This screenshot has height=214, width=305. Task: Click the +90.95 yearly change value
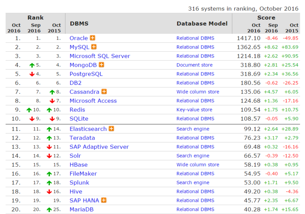coord(290,56)
